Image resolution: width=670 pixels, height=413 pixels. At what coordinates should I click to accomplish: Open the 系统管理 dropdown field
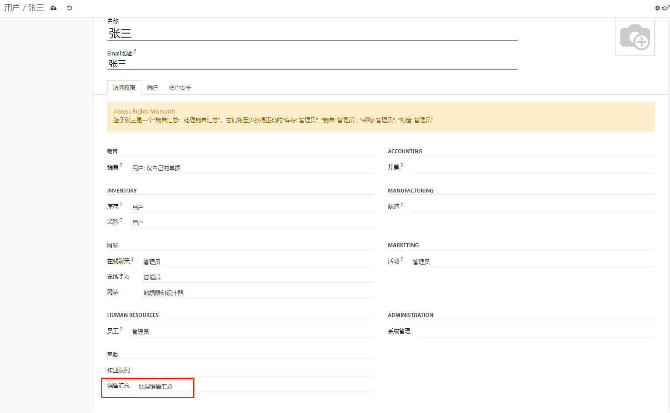coord(535,331)
